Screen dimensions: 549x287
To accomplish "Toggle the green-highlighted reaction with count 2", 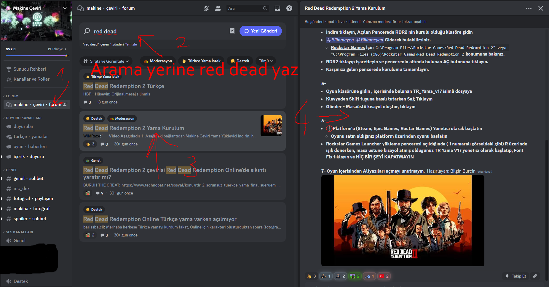I will click(355, 276).
